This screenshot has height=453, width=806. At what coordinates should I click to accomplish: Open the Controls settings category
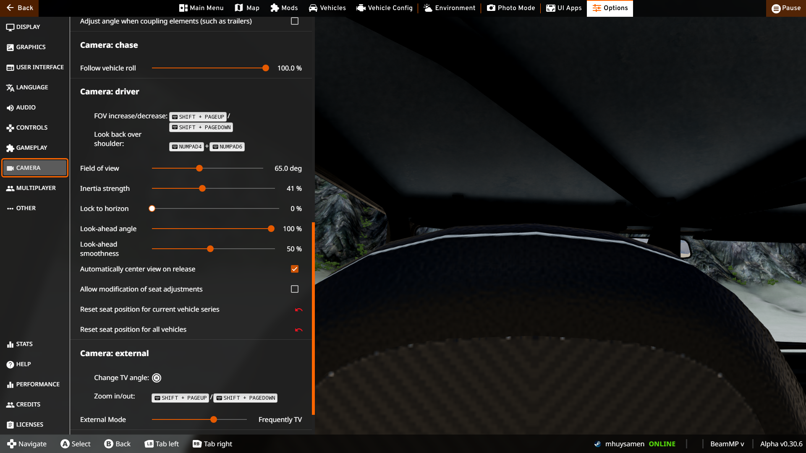(31, 128)
